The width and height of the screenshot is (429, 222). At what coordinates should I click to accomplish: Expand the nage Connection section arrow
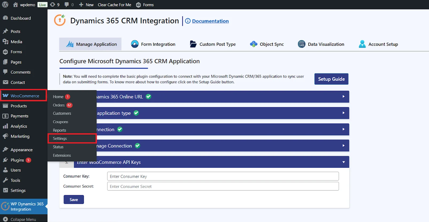343,146
